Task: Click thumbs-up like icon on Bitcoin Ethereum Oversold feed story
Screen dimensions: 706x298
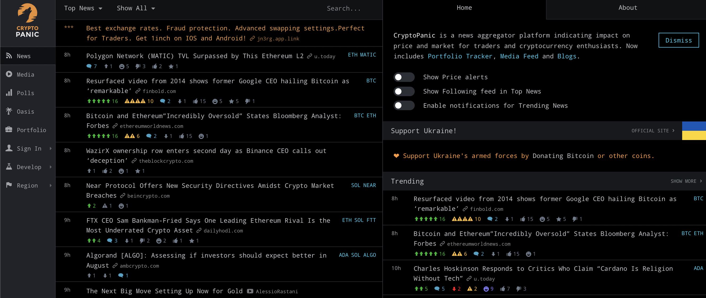Action: [x=182, y=136]
